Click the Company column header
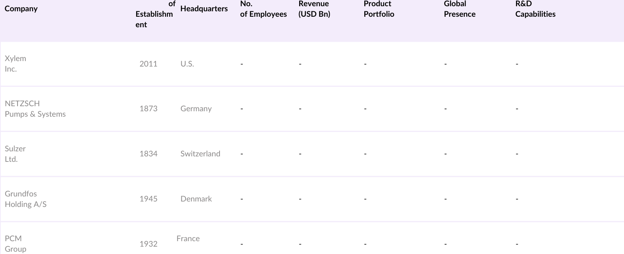 pos(21,9)
